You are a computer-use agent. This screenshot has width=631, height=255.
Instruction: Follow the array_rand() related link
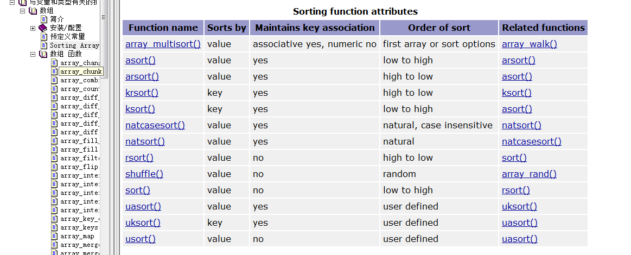click(529, 174)
